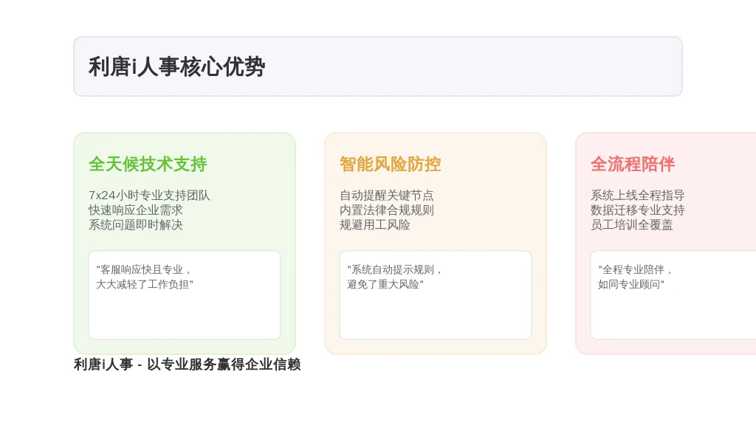Screen dimensions: 756x425
Task: Click the 快速响应企业需求 text line
Action: click(136, 210)
